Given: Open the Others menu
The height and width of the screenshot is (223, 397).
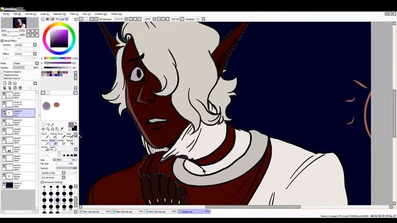Looking at the screenshot, I should pos(116,14).
